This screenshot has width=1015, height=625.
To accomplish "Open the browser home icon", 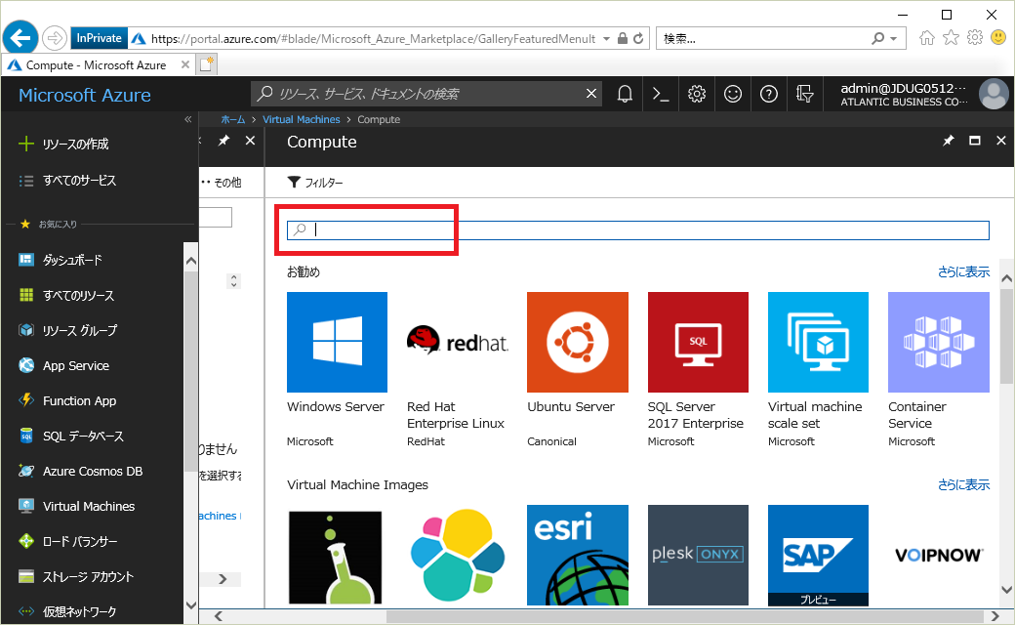I will pos(926,38).
